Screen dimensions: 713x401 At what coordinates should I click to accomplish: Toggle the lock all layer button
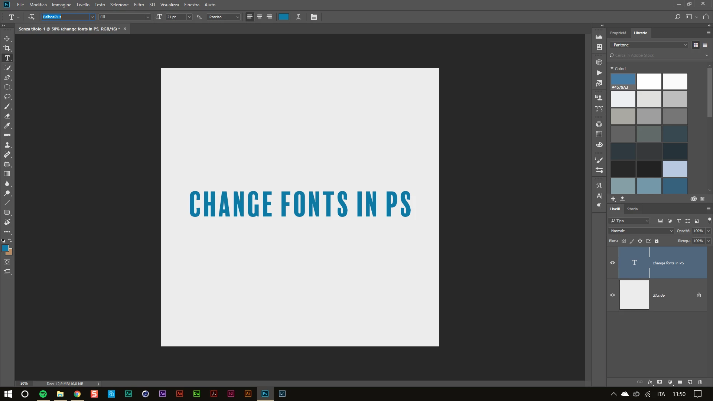coord(657,241)
